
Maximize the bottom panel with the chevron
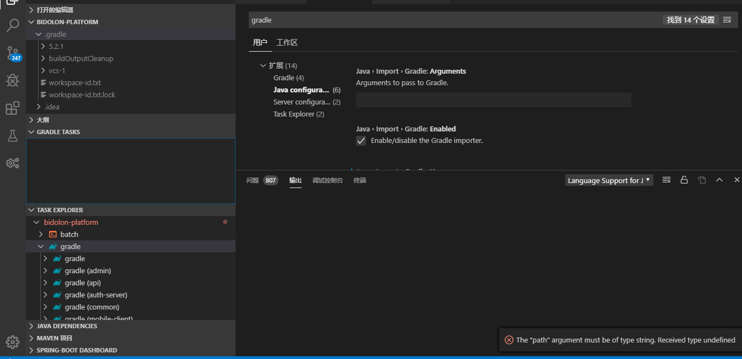(x=719, y=179)
